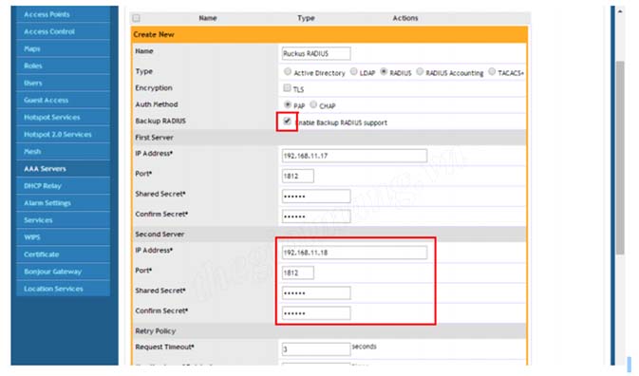Open the Guest Access menu item
This screenshot has height=376, width=639.
(64, 101)
